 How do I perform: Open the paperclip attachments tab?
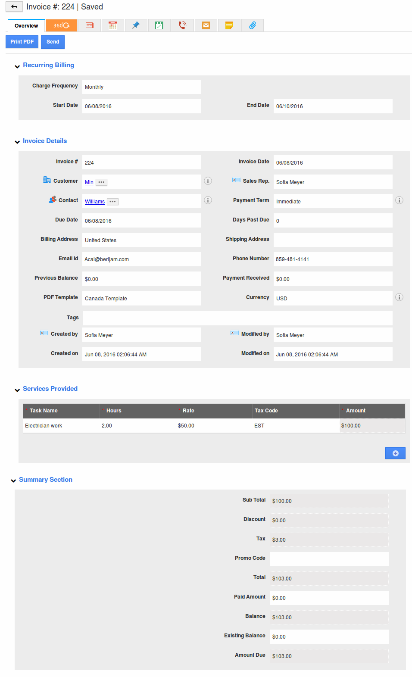click(x=253, y=25)
